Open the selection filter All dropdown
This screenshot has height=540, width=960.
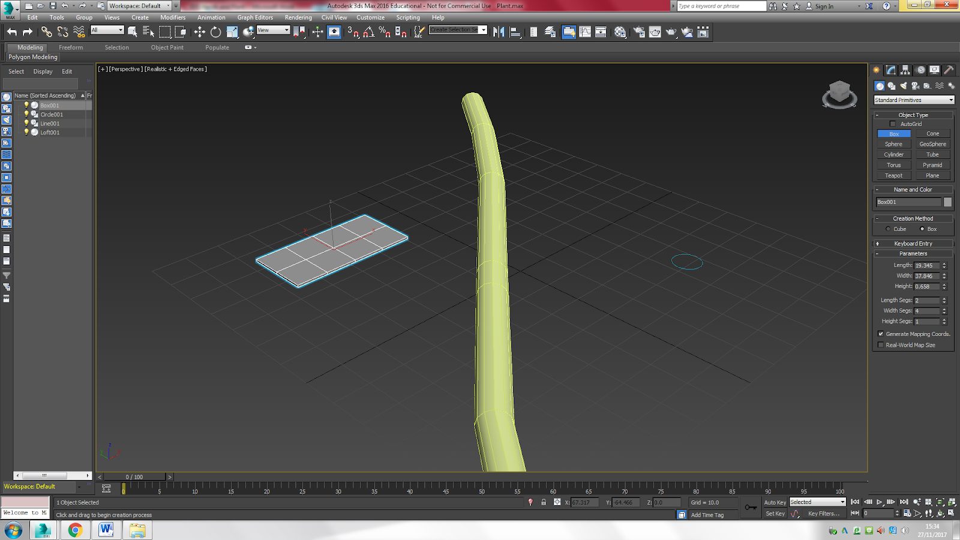tap(107, 30)
